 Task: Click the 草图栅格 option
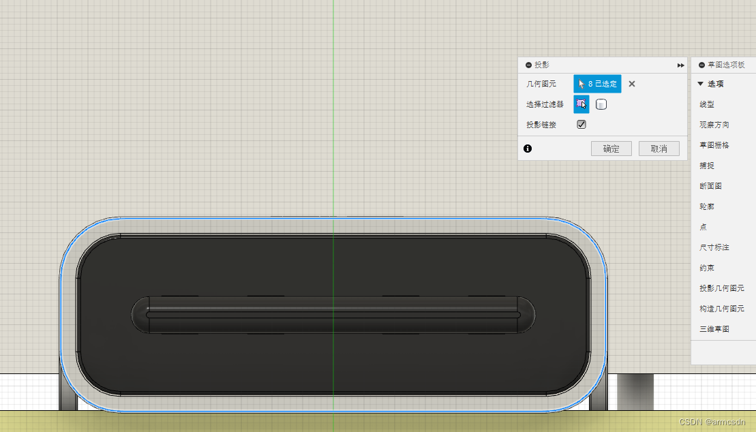click(714, 145)
